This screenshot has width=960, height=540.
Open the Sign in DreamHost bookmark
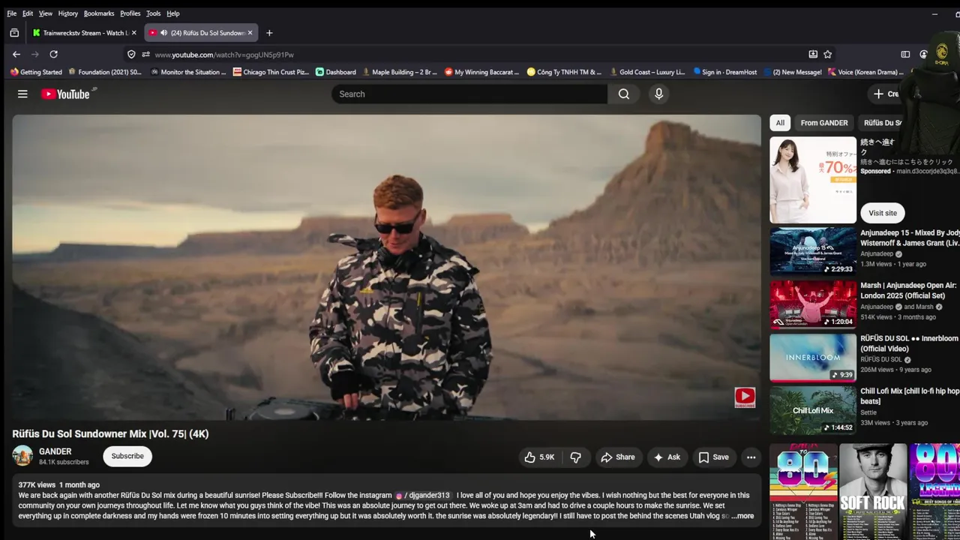725,72
